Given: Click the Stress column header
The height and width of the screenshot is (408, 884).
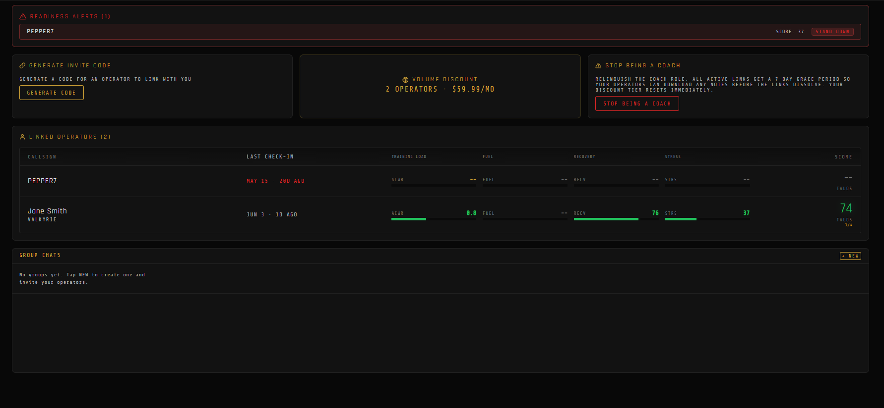Looking at the screenshot, I should point(673,156).
